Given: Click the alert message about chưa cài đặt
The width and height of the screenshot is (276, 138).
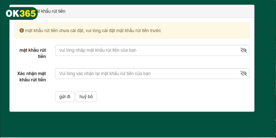Looking at the screenshot, I should 93,30.
